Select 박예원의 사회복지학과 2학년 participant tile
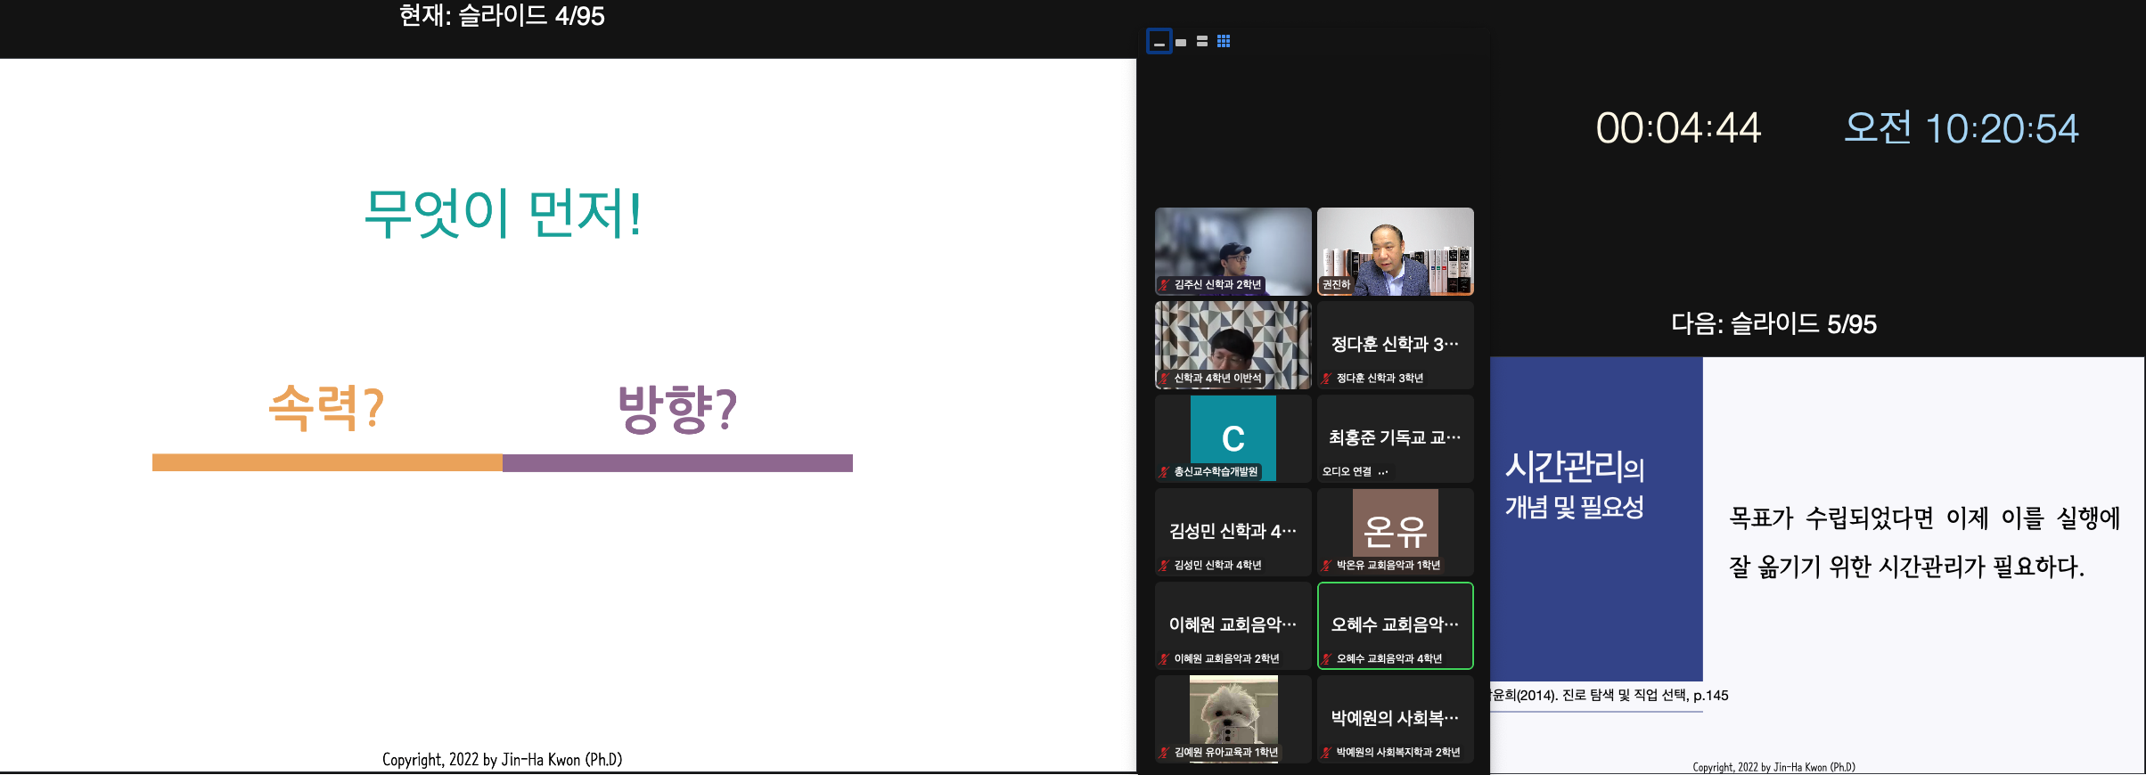Image resolution: width=2146 pixels, height=775 pixels. click(1395, 718)
